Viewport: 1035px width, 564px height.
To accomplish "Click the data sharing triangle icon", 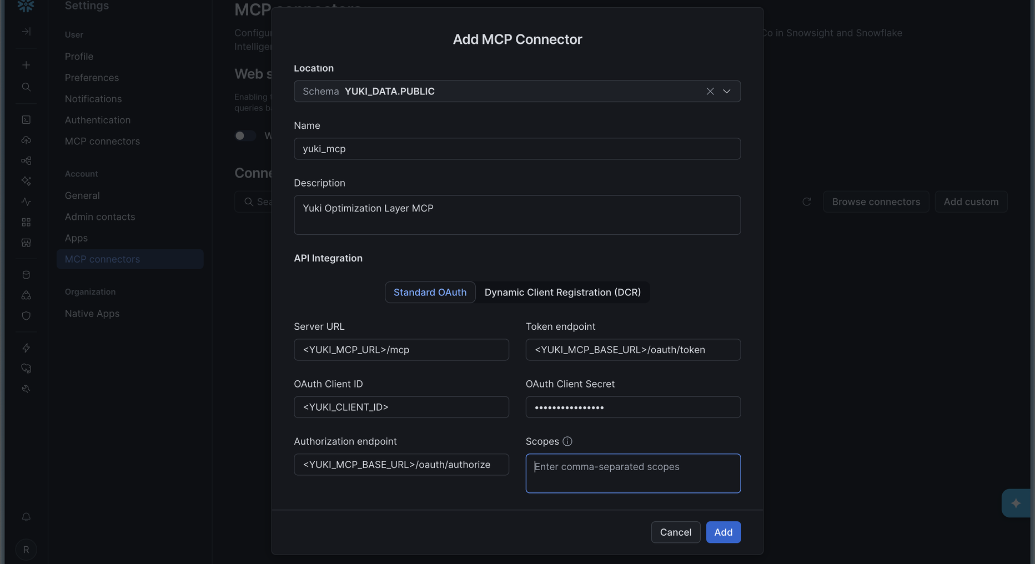I will pos(26,295).
